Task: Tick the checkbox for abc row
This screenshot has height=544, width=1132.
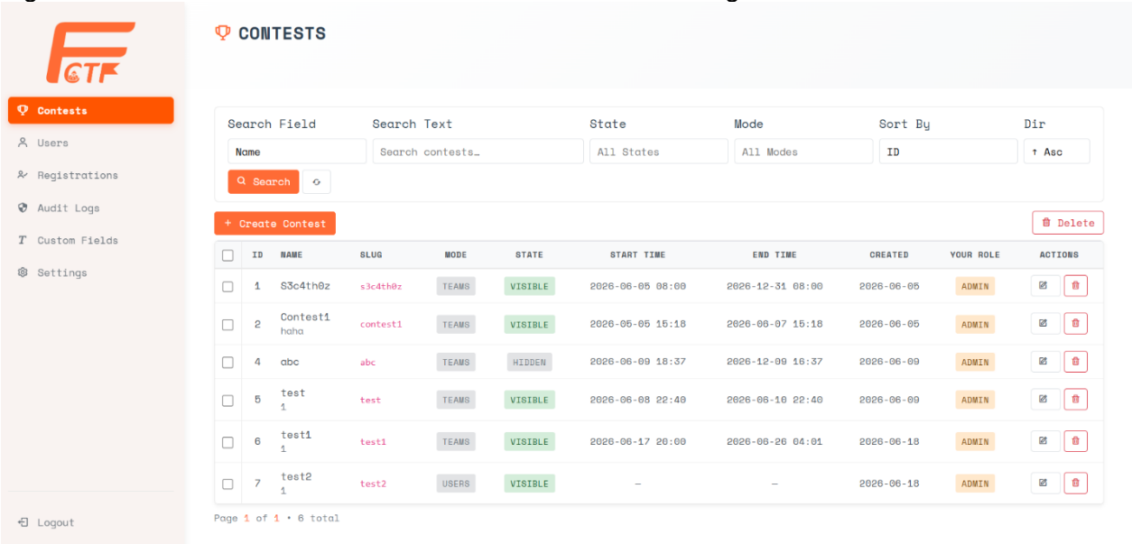Action: point(227,363)
